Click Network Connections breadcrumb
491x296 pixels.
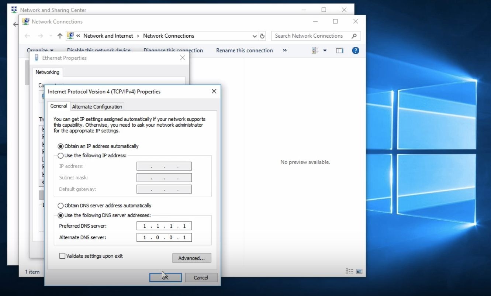[x=169, y=36]
